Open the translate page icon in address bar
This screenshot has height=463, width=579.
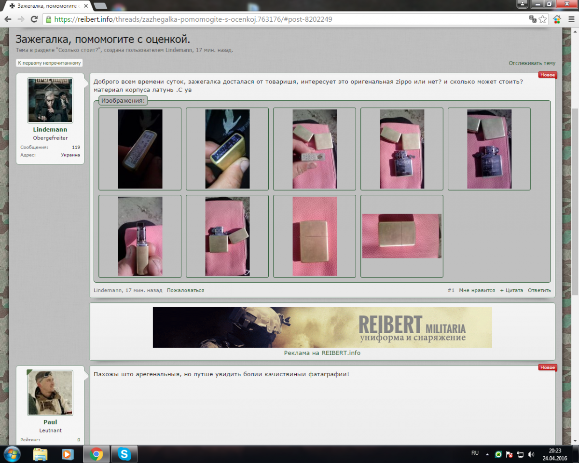point(533,19)
